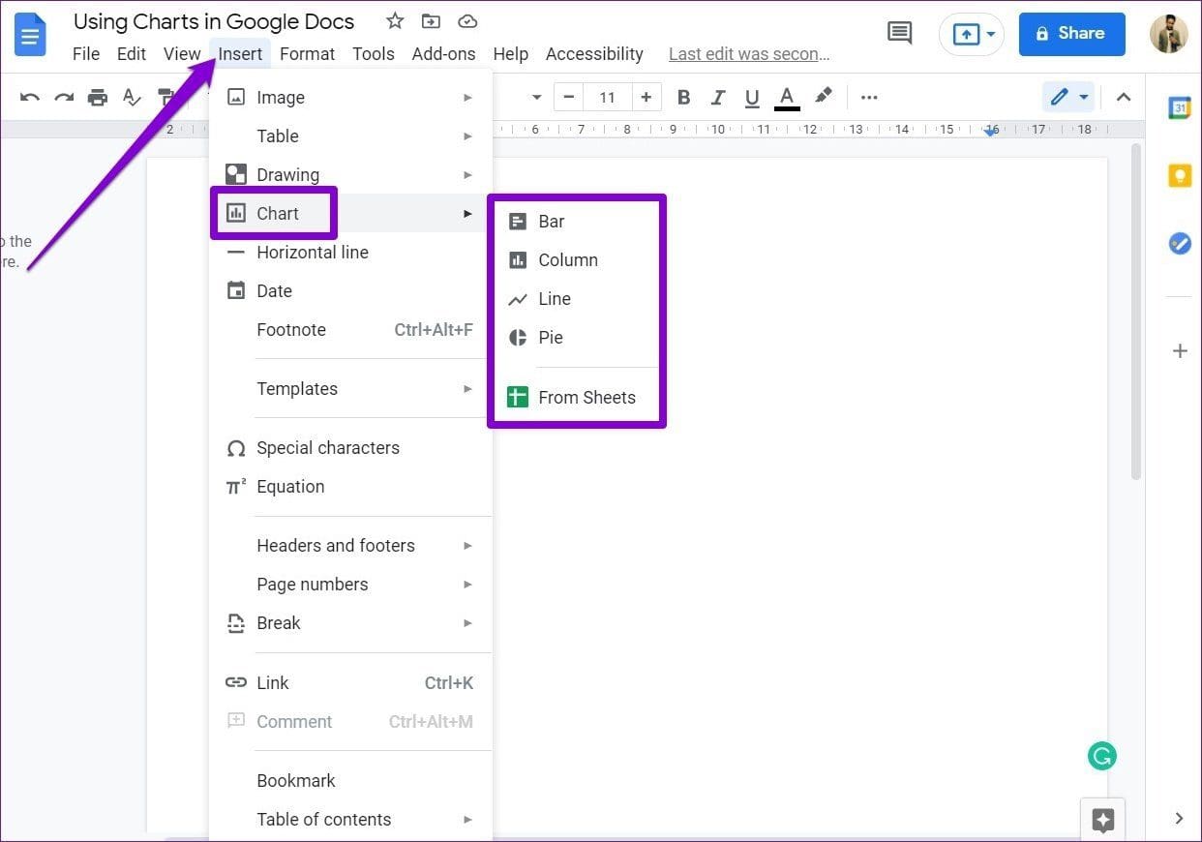The image size is (1202, 842).
Task: Choose Bookmark from Insert menu
Action: tap(350, 780)
